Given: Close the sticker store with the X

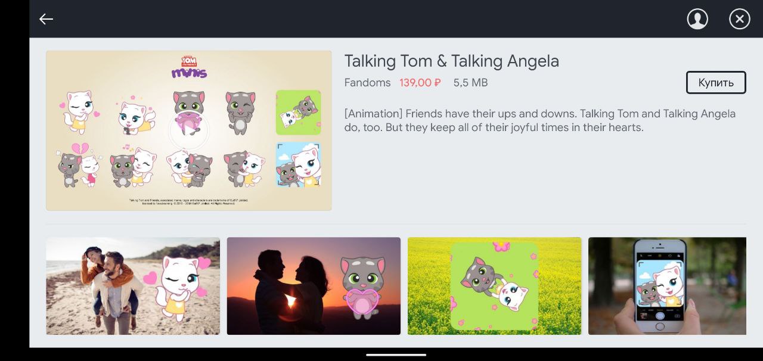Looking at the screenshot, I should tap(740, 19).
